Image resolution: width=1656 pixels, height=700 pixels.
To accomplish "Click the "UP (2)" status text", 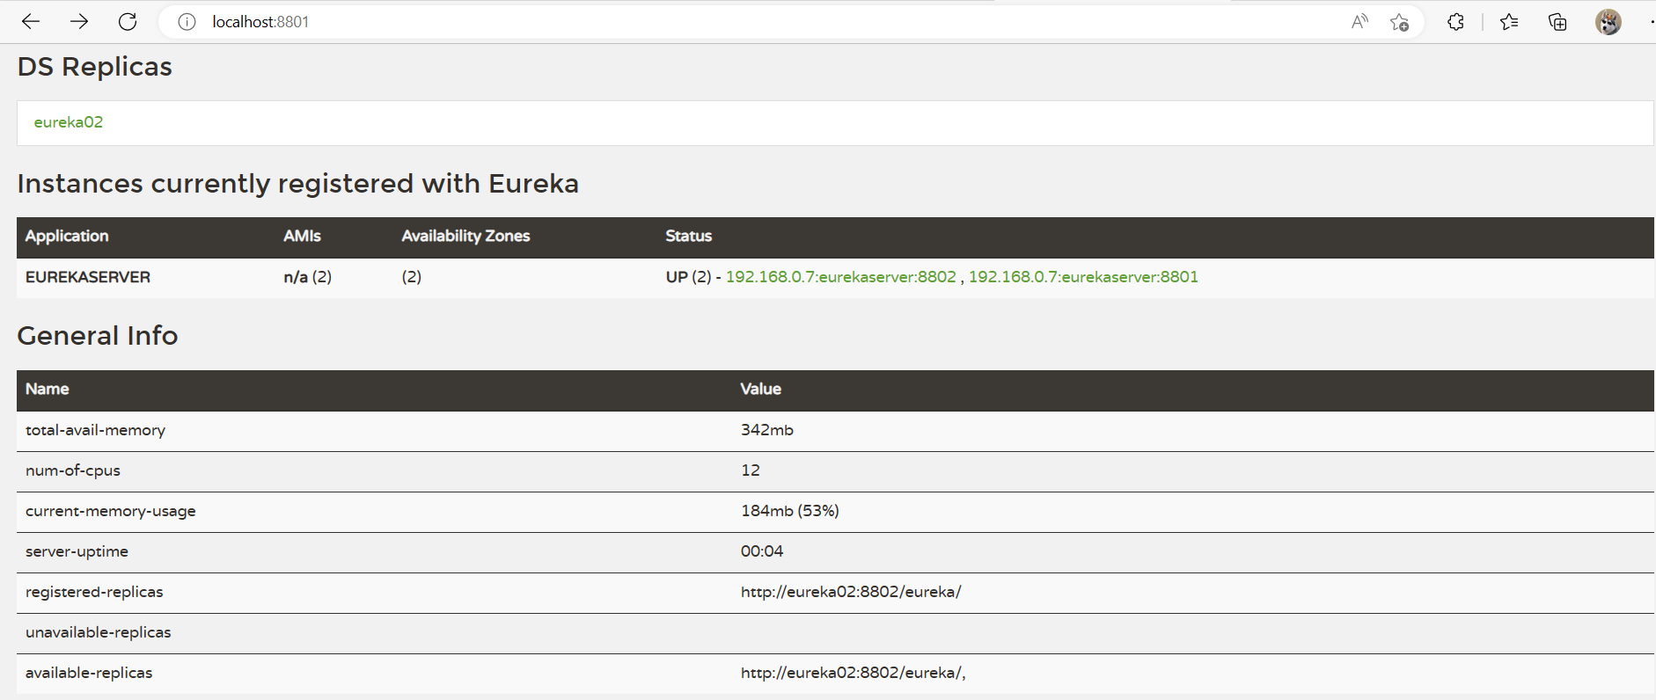I will (688, 277).
